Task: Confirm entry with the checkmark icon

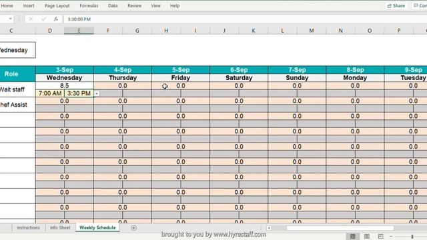Action: (43, 19)
